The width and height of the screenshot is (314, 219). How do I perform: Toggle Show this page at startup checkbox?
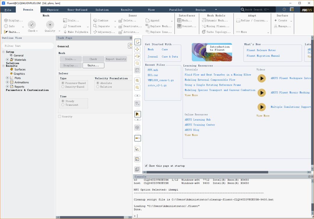pyautogui.click(x=146, y=166)
